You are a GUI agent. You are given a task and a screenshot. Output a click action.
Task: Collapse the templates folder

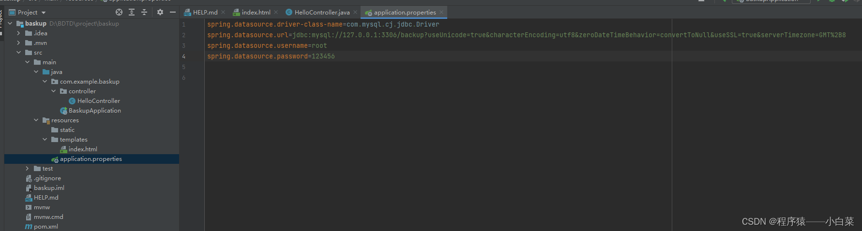pos(45,139)
